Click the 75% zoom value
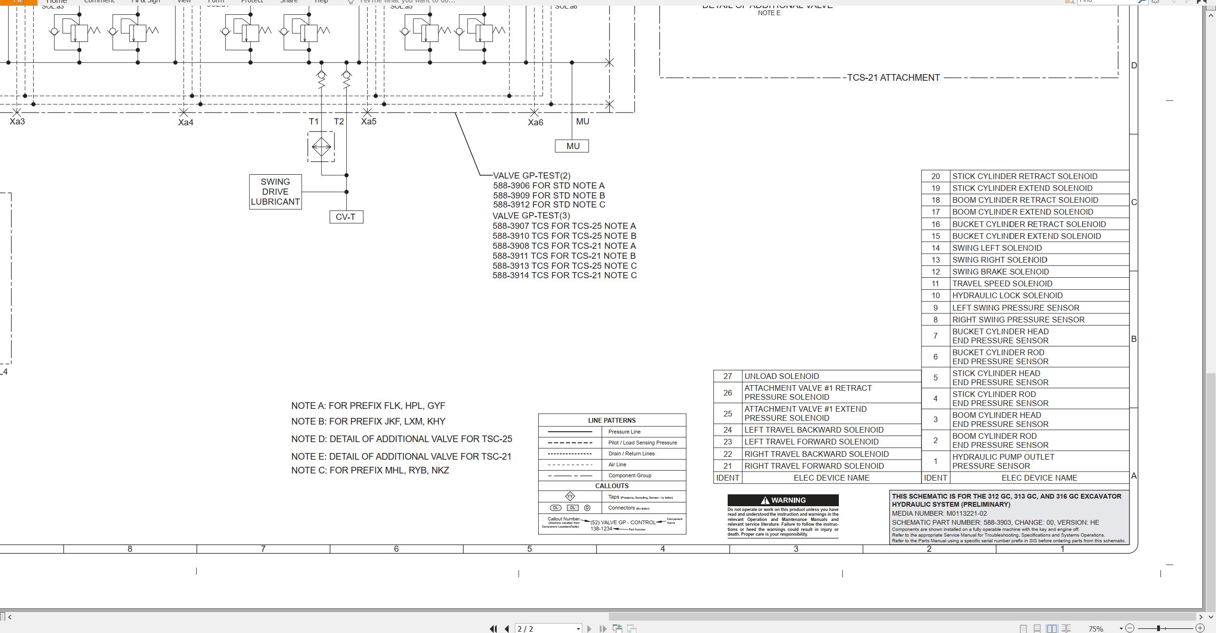1216x633 pixels. pos(1096,629)
